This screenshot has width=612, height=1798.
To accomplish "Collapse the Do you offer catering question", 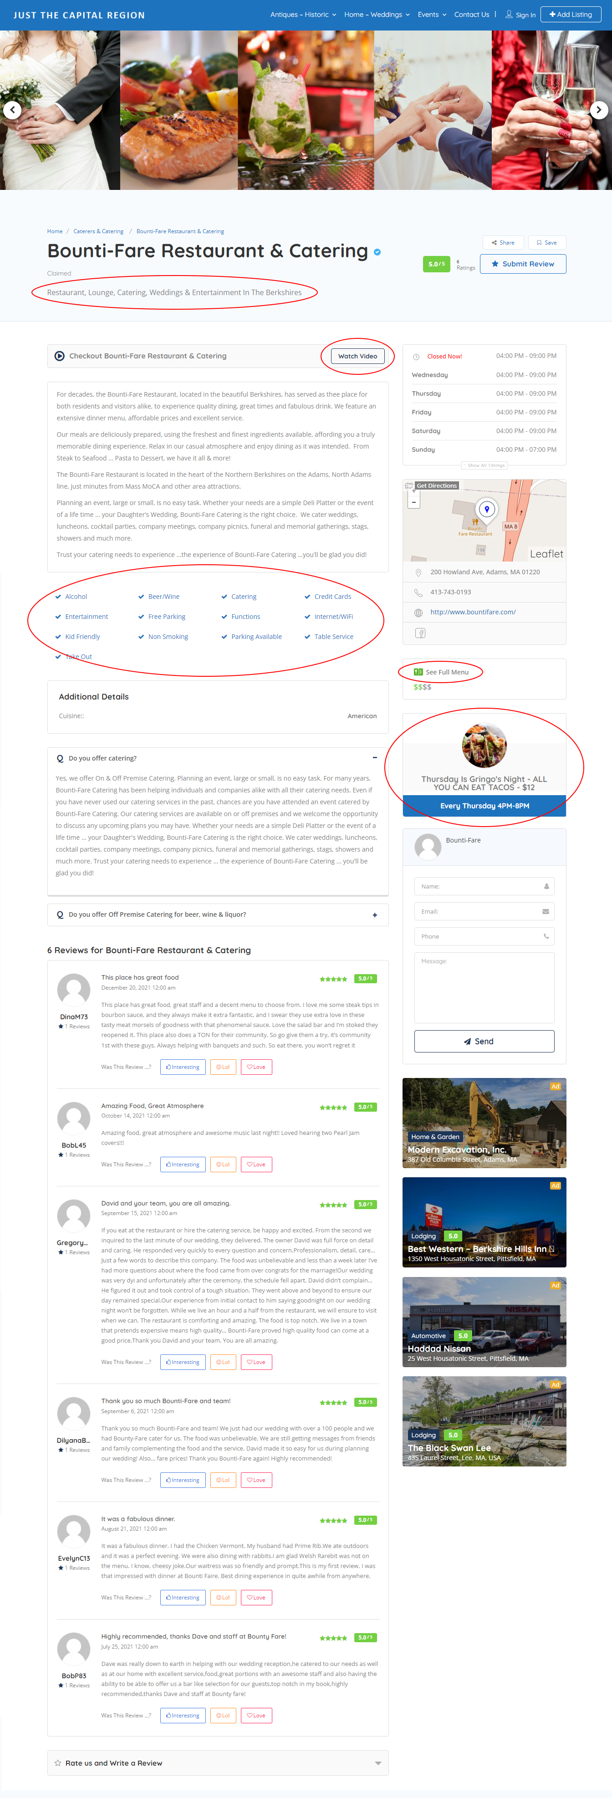I will (375, 757).
